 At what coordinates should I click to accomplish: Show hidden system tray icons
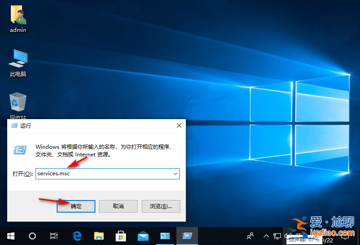click(266, 236)
